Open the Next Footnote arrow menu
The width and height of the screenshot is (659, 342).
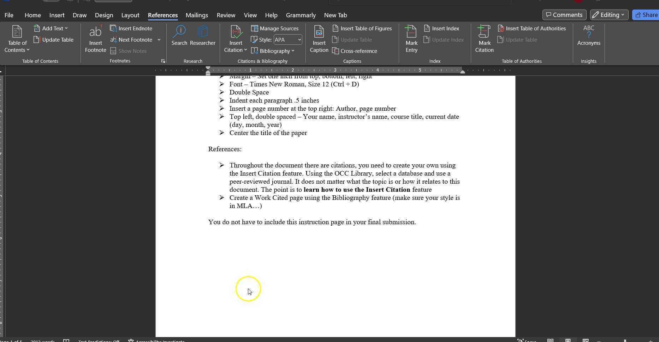pyautogui.click(x=159, y=39)
